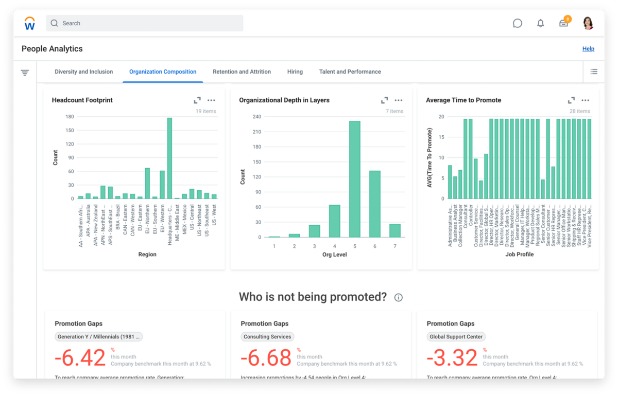The width and height of the screenshot is (618, 396).
Task: Click the -3.32 promotion gap value
Action: [453, 358]
